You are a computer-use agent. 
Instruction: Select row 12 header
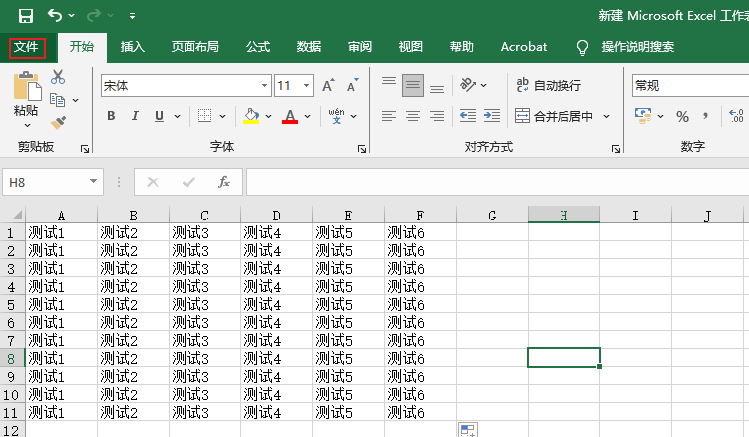click(12, 430)
